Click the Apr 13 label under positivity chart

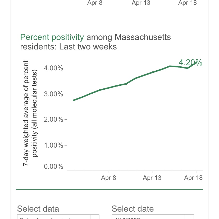click(x=152, y=178)
